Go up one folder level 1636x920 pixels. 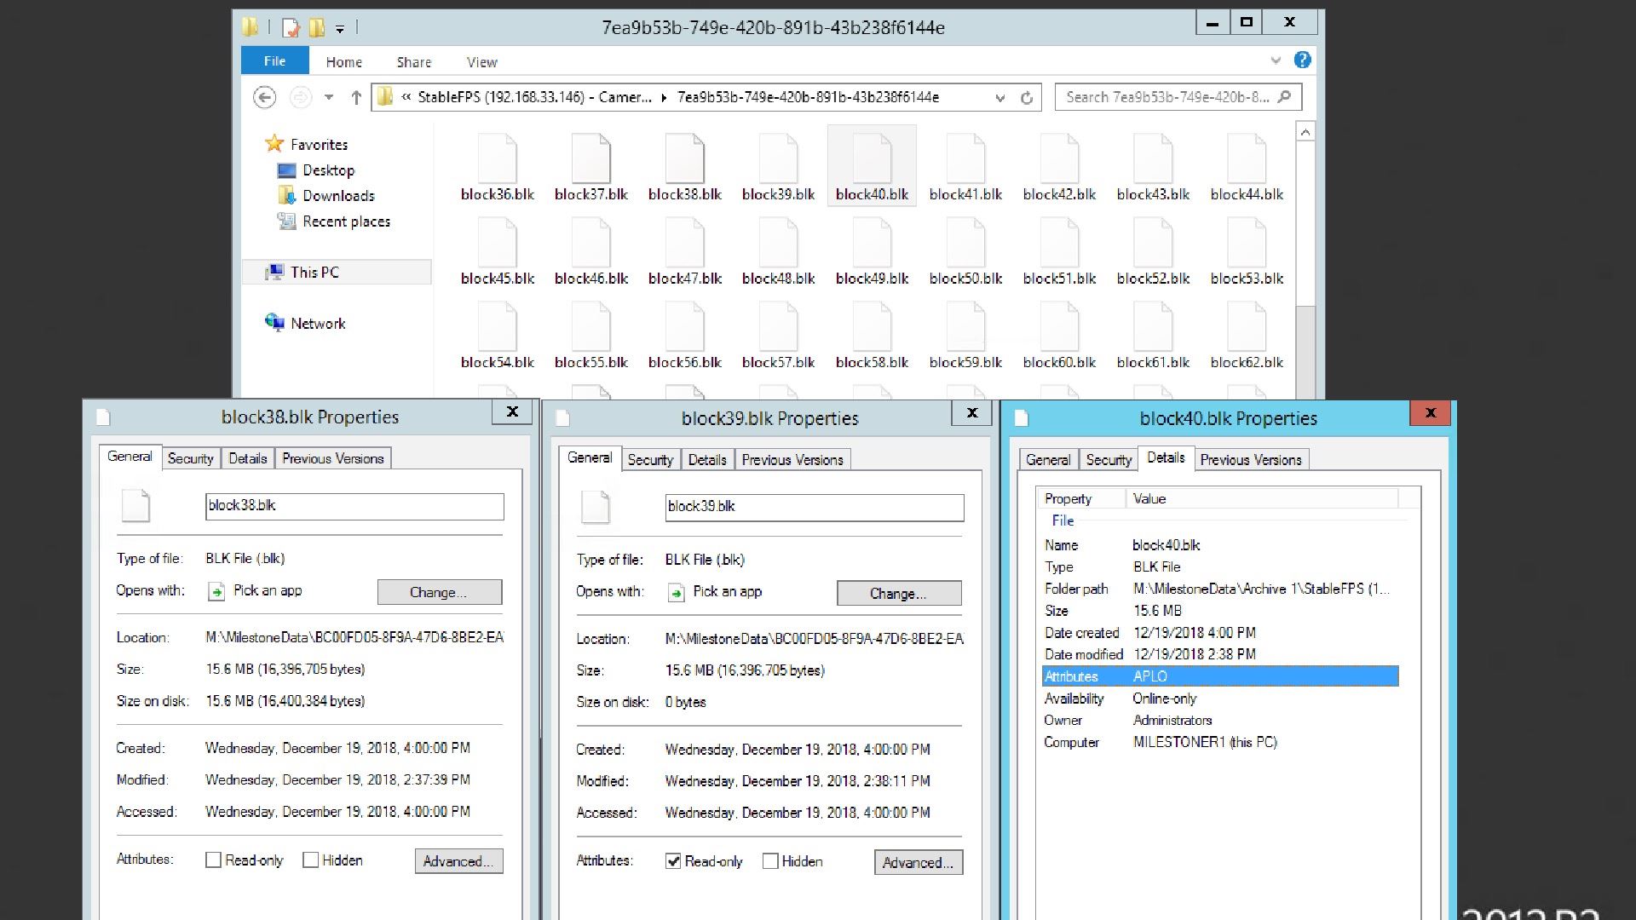tap(356, 97)
